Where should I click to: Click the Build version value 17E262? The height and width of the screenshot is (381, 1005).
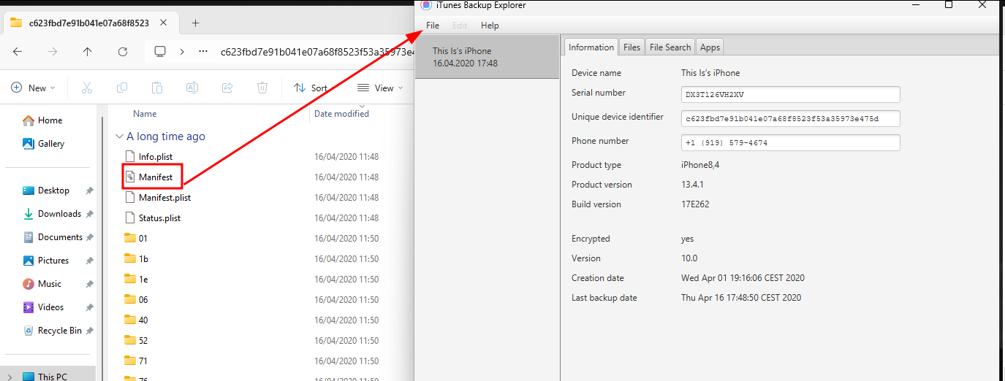click(695, 204)
